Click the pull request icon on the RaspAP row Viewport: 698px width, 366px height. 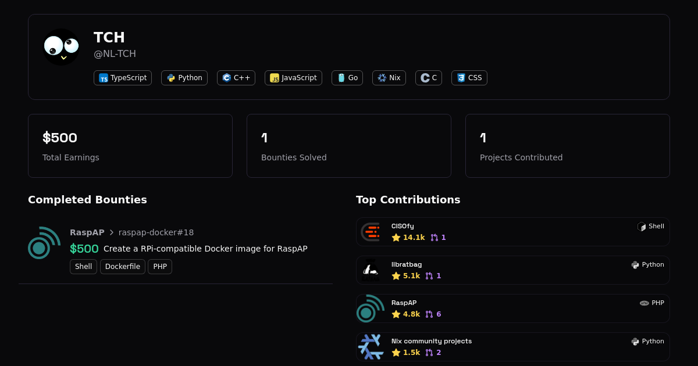click(429, 314)
